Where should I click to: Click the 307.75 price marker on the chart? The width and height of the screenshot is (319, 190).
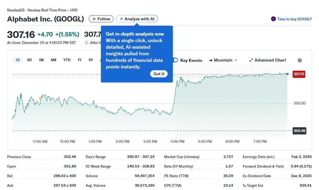coord(299,74)
